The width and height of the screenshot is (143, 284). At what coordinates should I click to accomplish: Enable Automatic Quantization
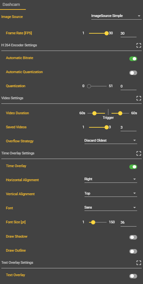133,73
